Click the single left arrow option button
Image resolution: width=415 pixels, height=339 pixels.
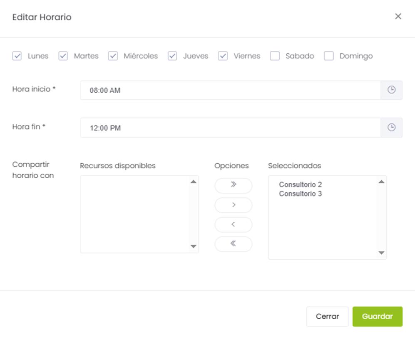click(233, 224)
